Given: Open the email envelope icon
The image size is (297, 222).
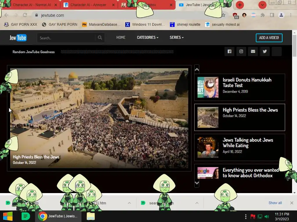Looking at the screenshot, I should tap(253, 51).
